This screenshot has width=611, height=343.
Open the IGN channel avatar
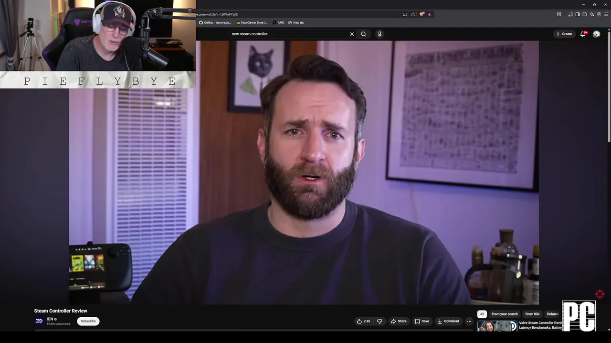[x=39, y=321]
